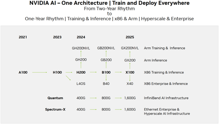Click the Quantum row heading

55,98
